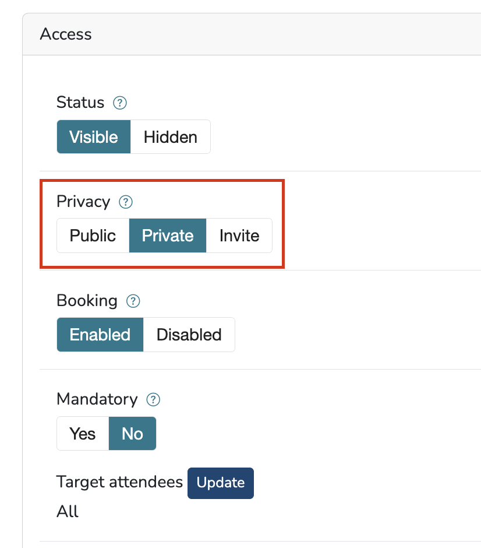Select No for Mandatory
The width and height of the screenshot is (481, 548).
[x=133, y=434]
